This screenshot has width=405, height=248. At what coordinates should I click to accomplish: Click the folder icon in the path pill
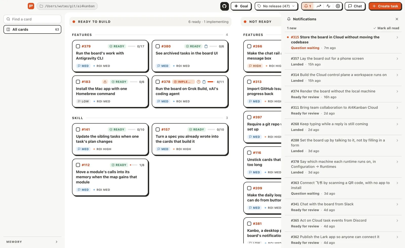click(41, 6)
